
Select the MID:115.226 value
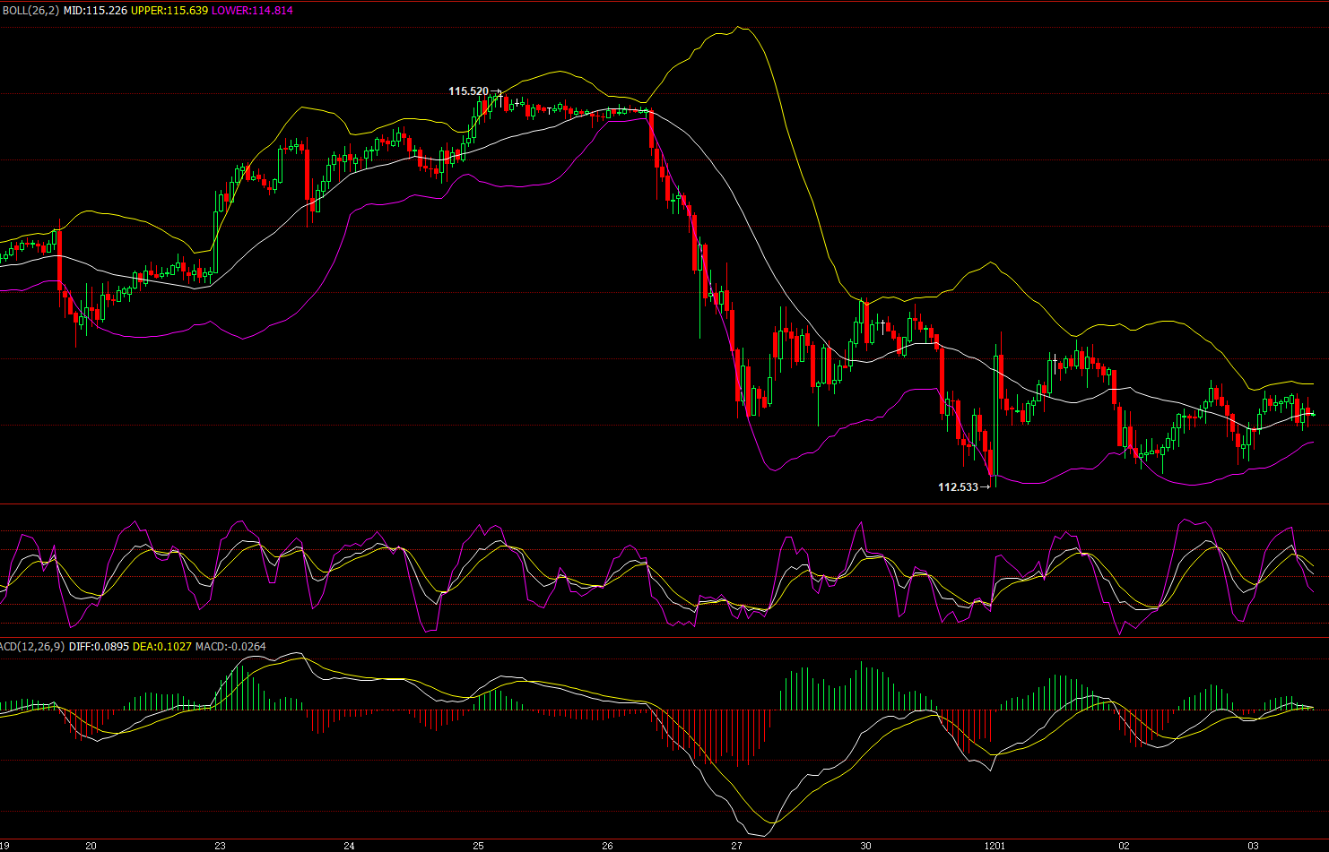point(96,11)
